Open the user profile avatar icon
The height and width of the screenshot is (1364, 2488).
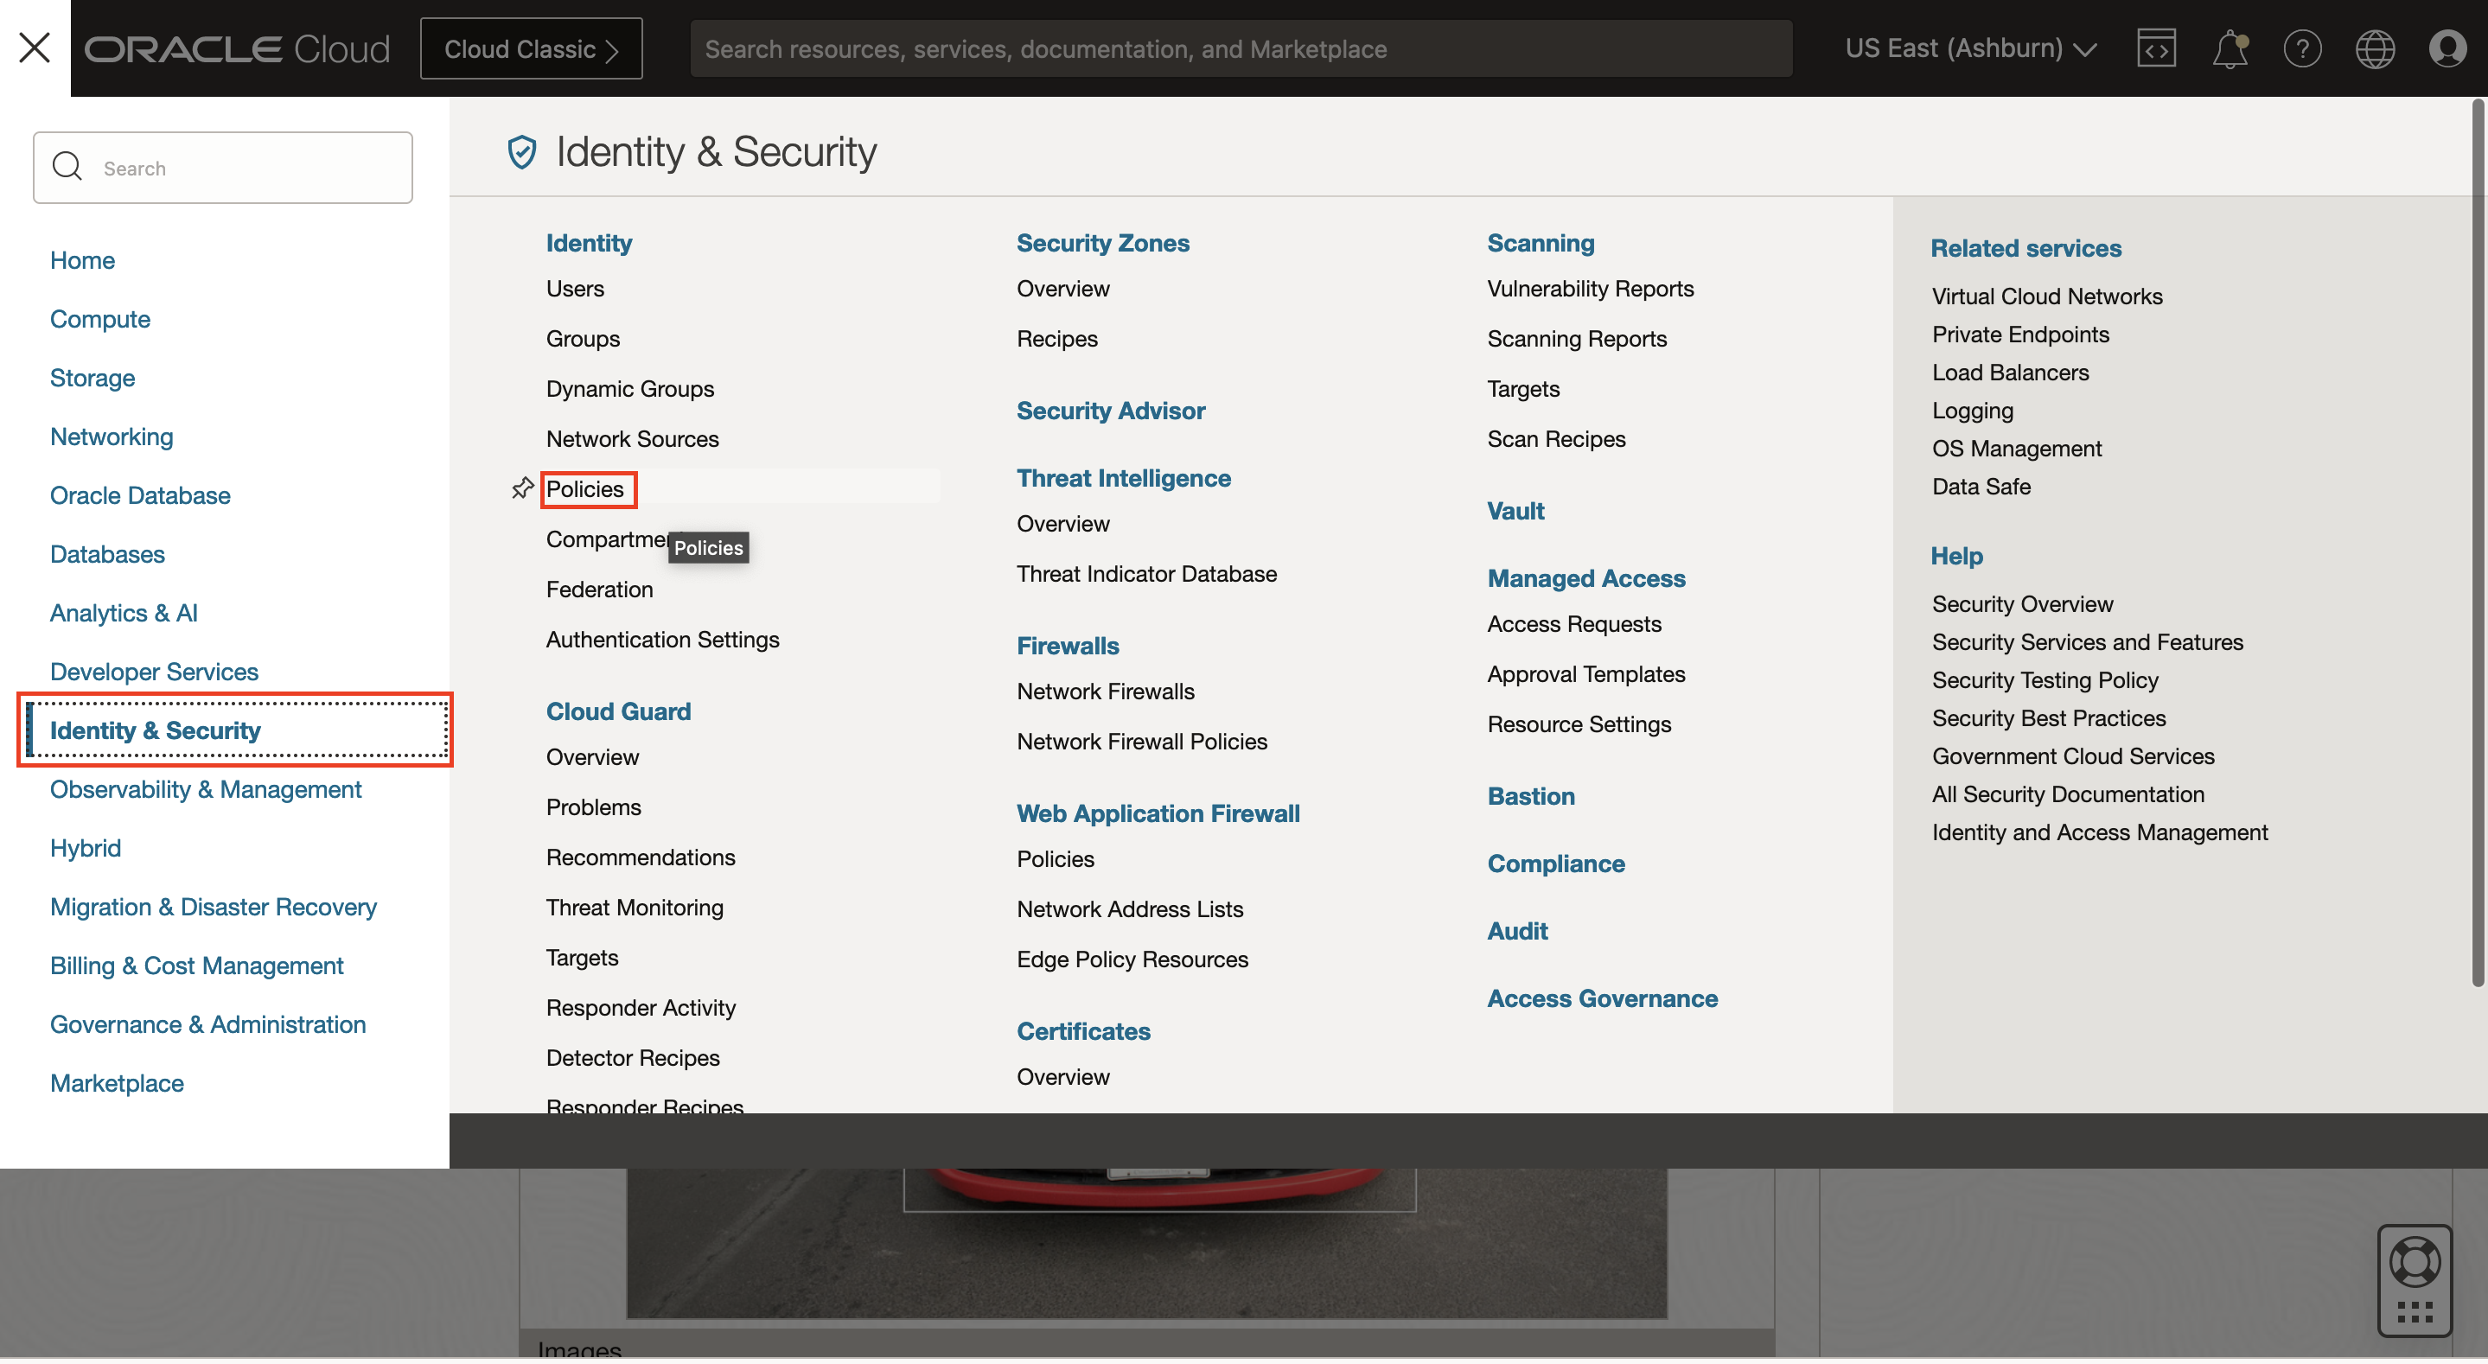point(2447,48)
